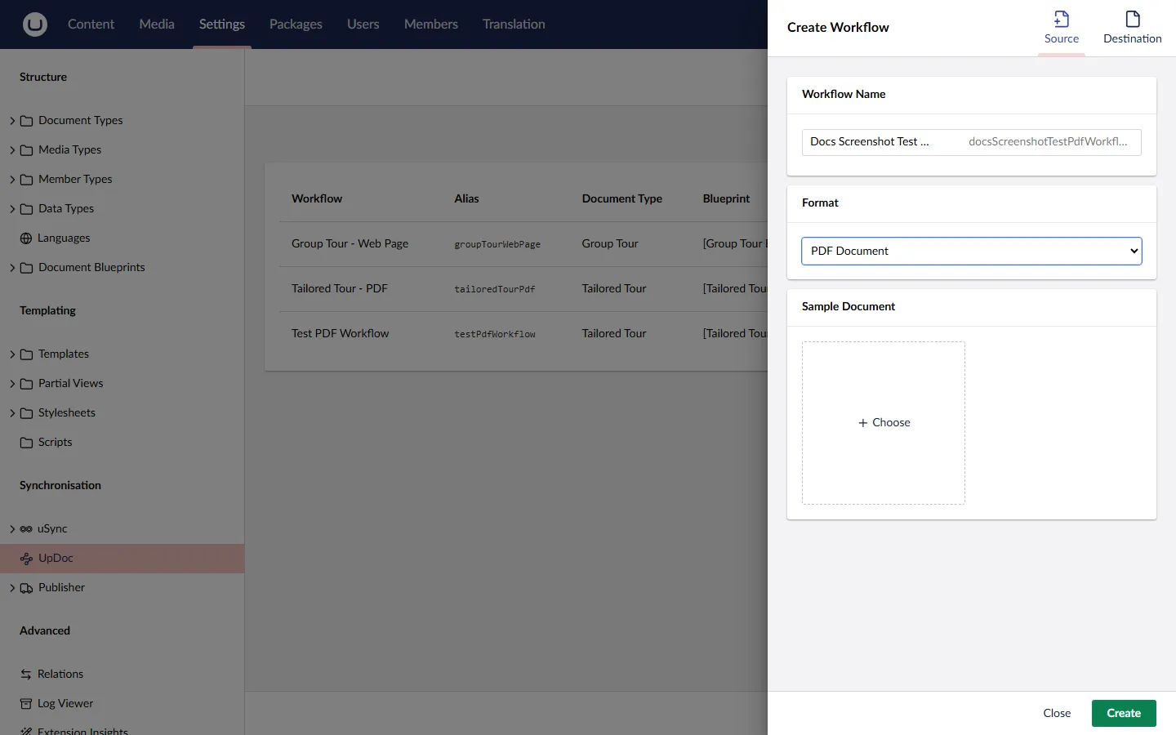Go to the Members section

[x=431, y=24]
